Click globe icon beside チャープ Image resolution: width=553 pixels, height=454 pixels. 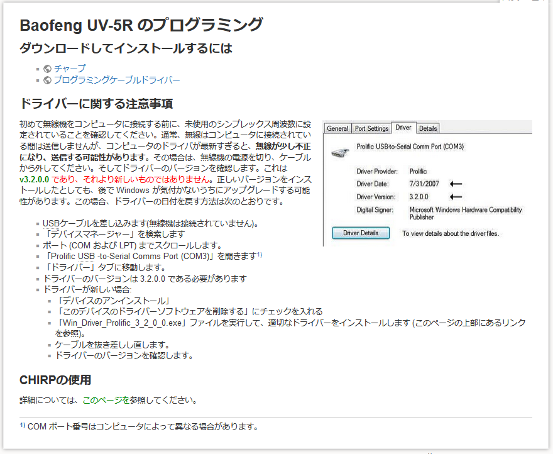(x=47, y=69)
